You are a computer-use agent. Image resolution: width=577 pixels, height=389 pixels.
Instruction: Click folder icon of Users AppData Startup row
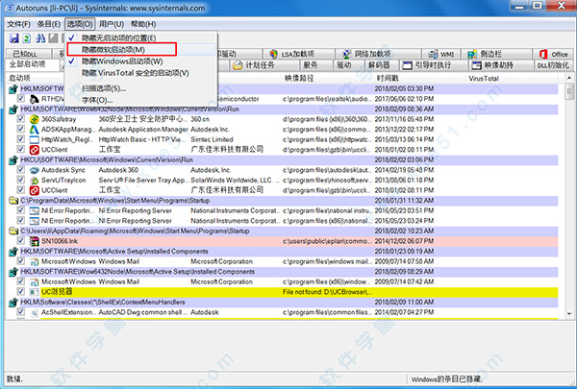(x=13, y=231)
